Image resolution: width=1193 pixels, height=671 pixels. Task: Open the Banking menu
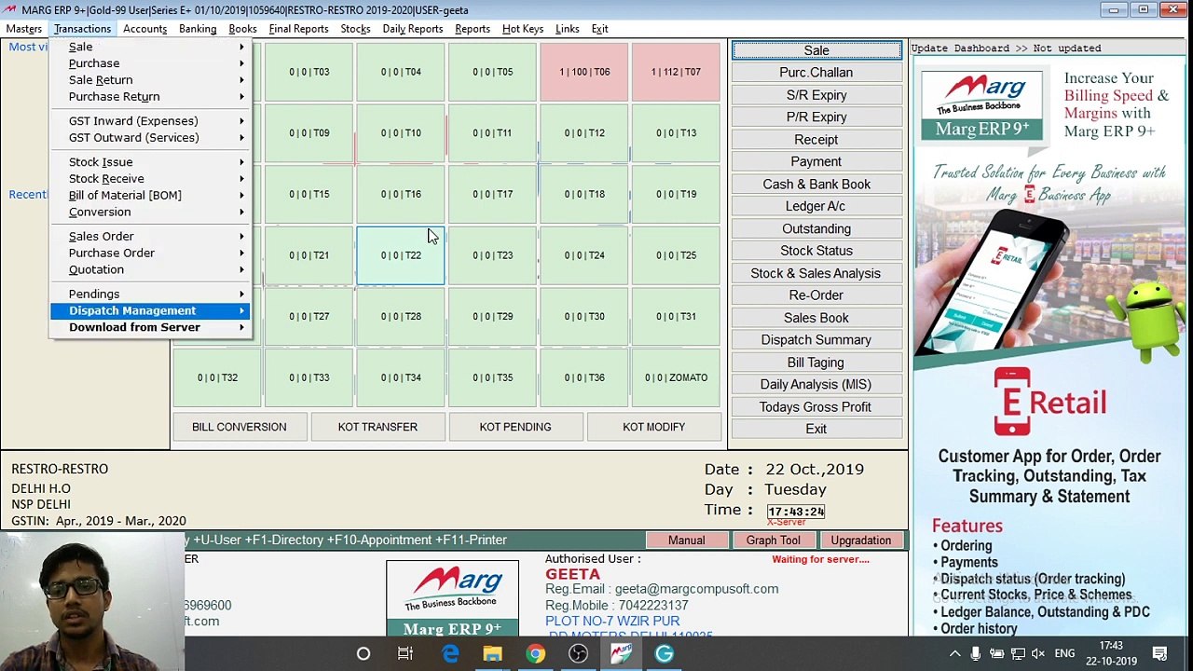coord(198,29)
